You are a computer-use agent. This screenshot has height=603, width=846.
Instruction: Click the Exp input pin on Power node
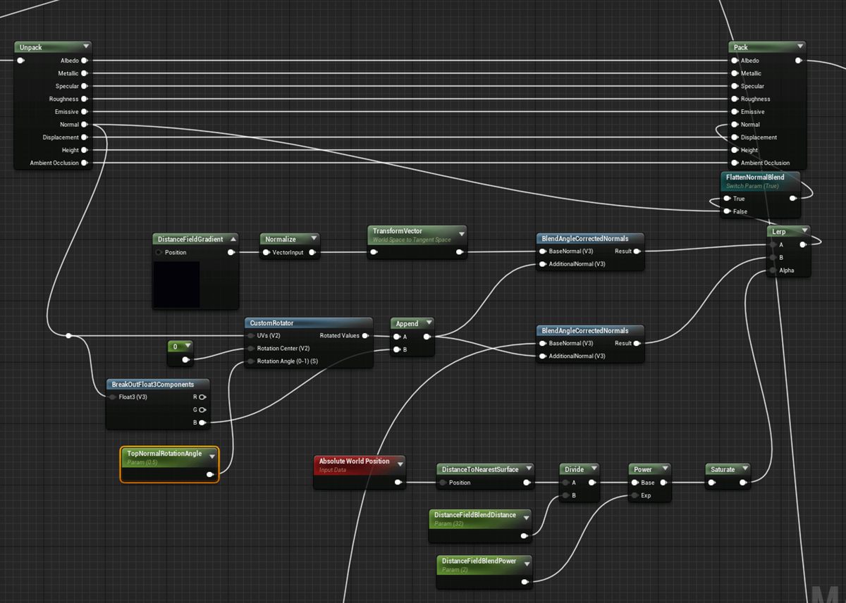click(634, 495)
